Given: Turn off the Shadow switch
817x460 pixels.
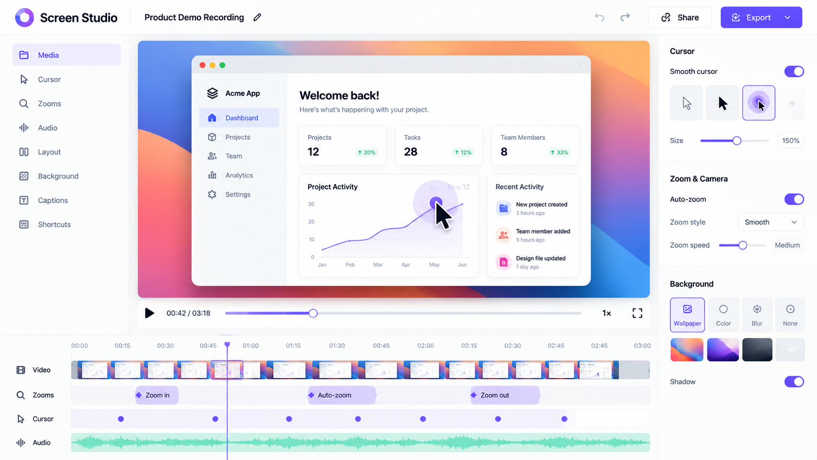Looking at the screenshot, I should pos(794,382).
